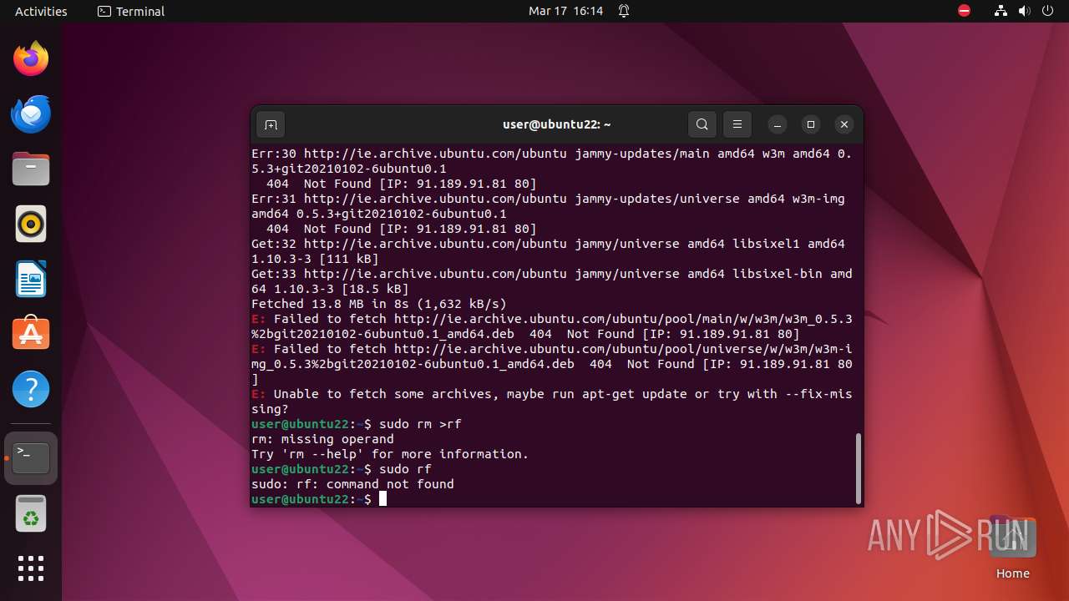The height and width of the screenshot is (601, 1069).
Task: Click the 'sudo rm >rf' command text
Action: pos(420,424)
